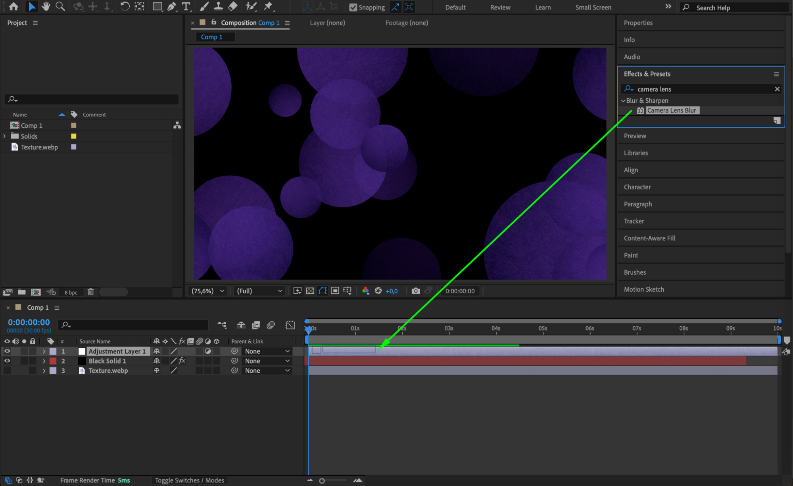This screenshot has height=486, width=793.
Task: Clear the camera lens search field
Action: [x=777, y=89]
